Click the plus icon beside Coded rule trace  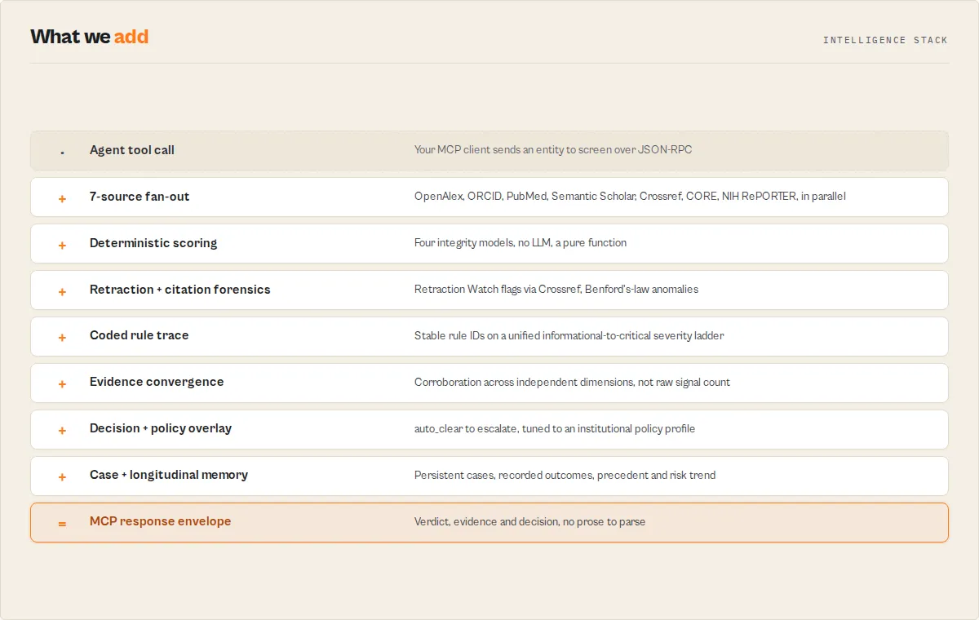point(62,338)
